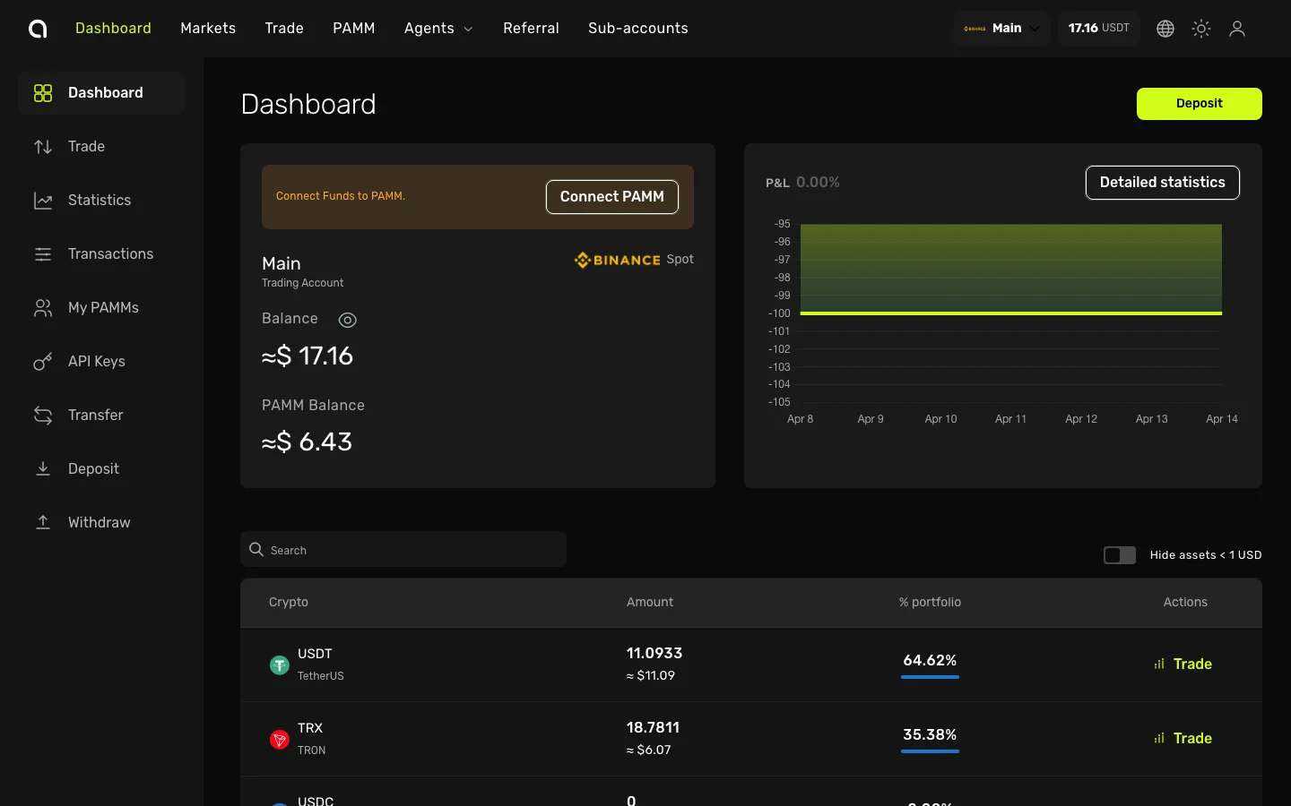Viewport: 1291px width, 806px height.
Task: Toggle Hide assets < 1 USD
Action: pyautogui.click(x=1119, y=555)
